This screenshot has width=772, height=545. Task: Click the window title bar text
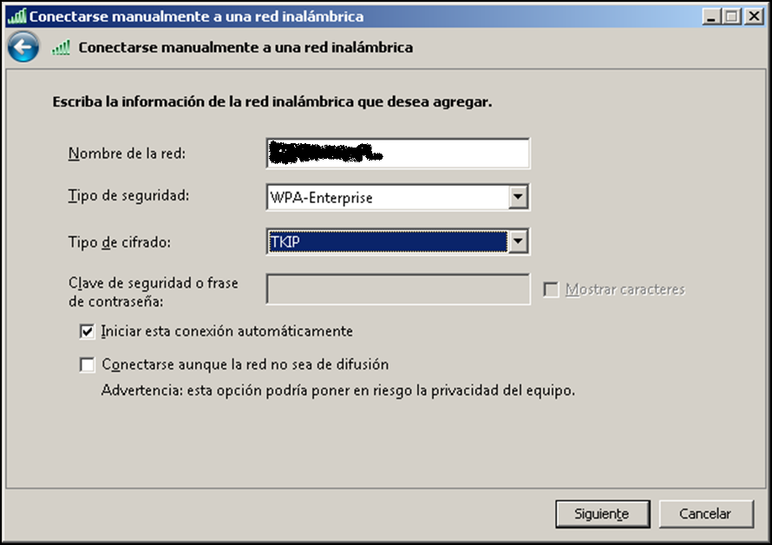tap(197, 16)
